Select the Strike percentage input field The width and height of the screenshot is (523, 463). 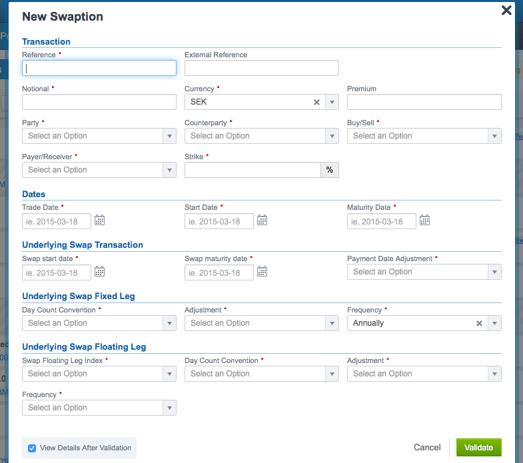(253, 170)
